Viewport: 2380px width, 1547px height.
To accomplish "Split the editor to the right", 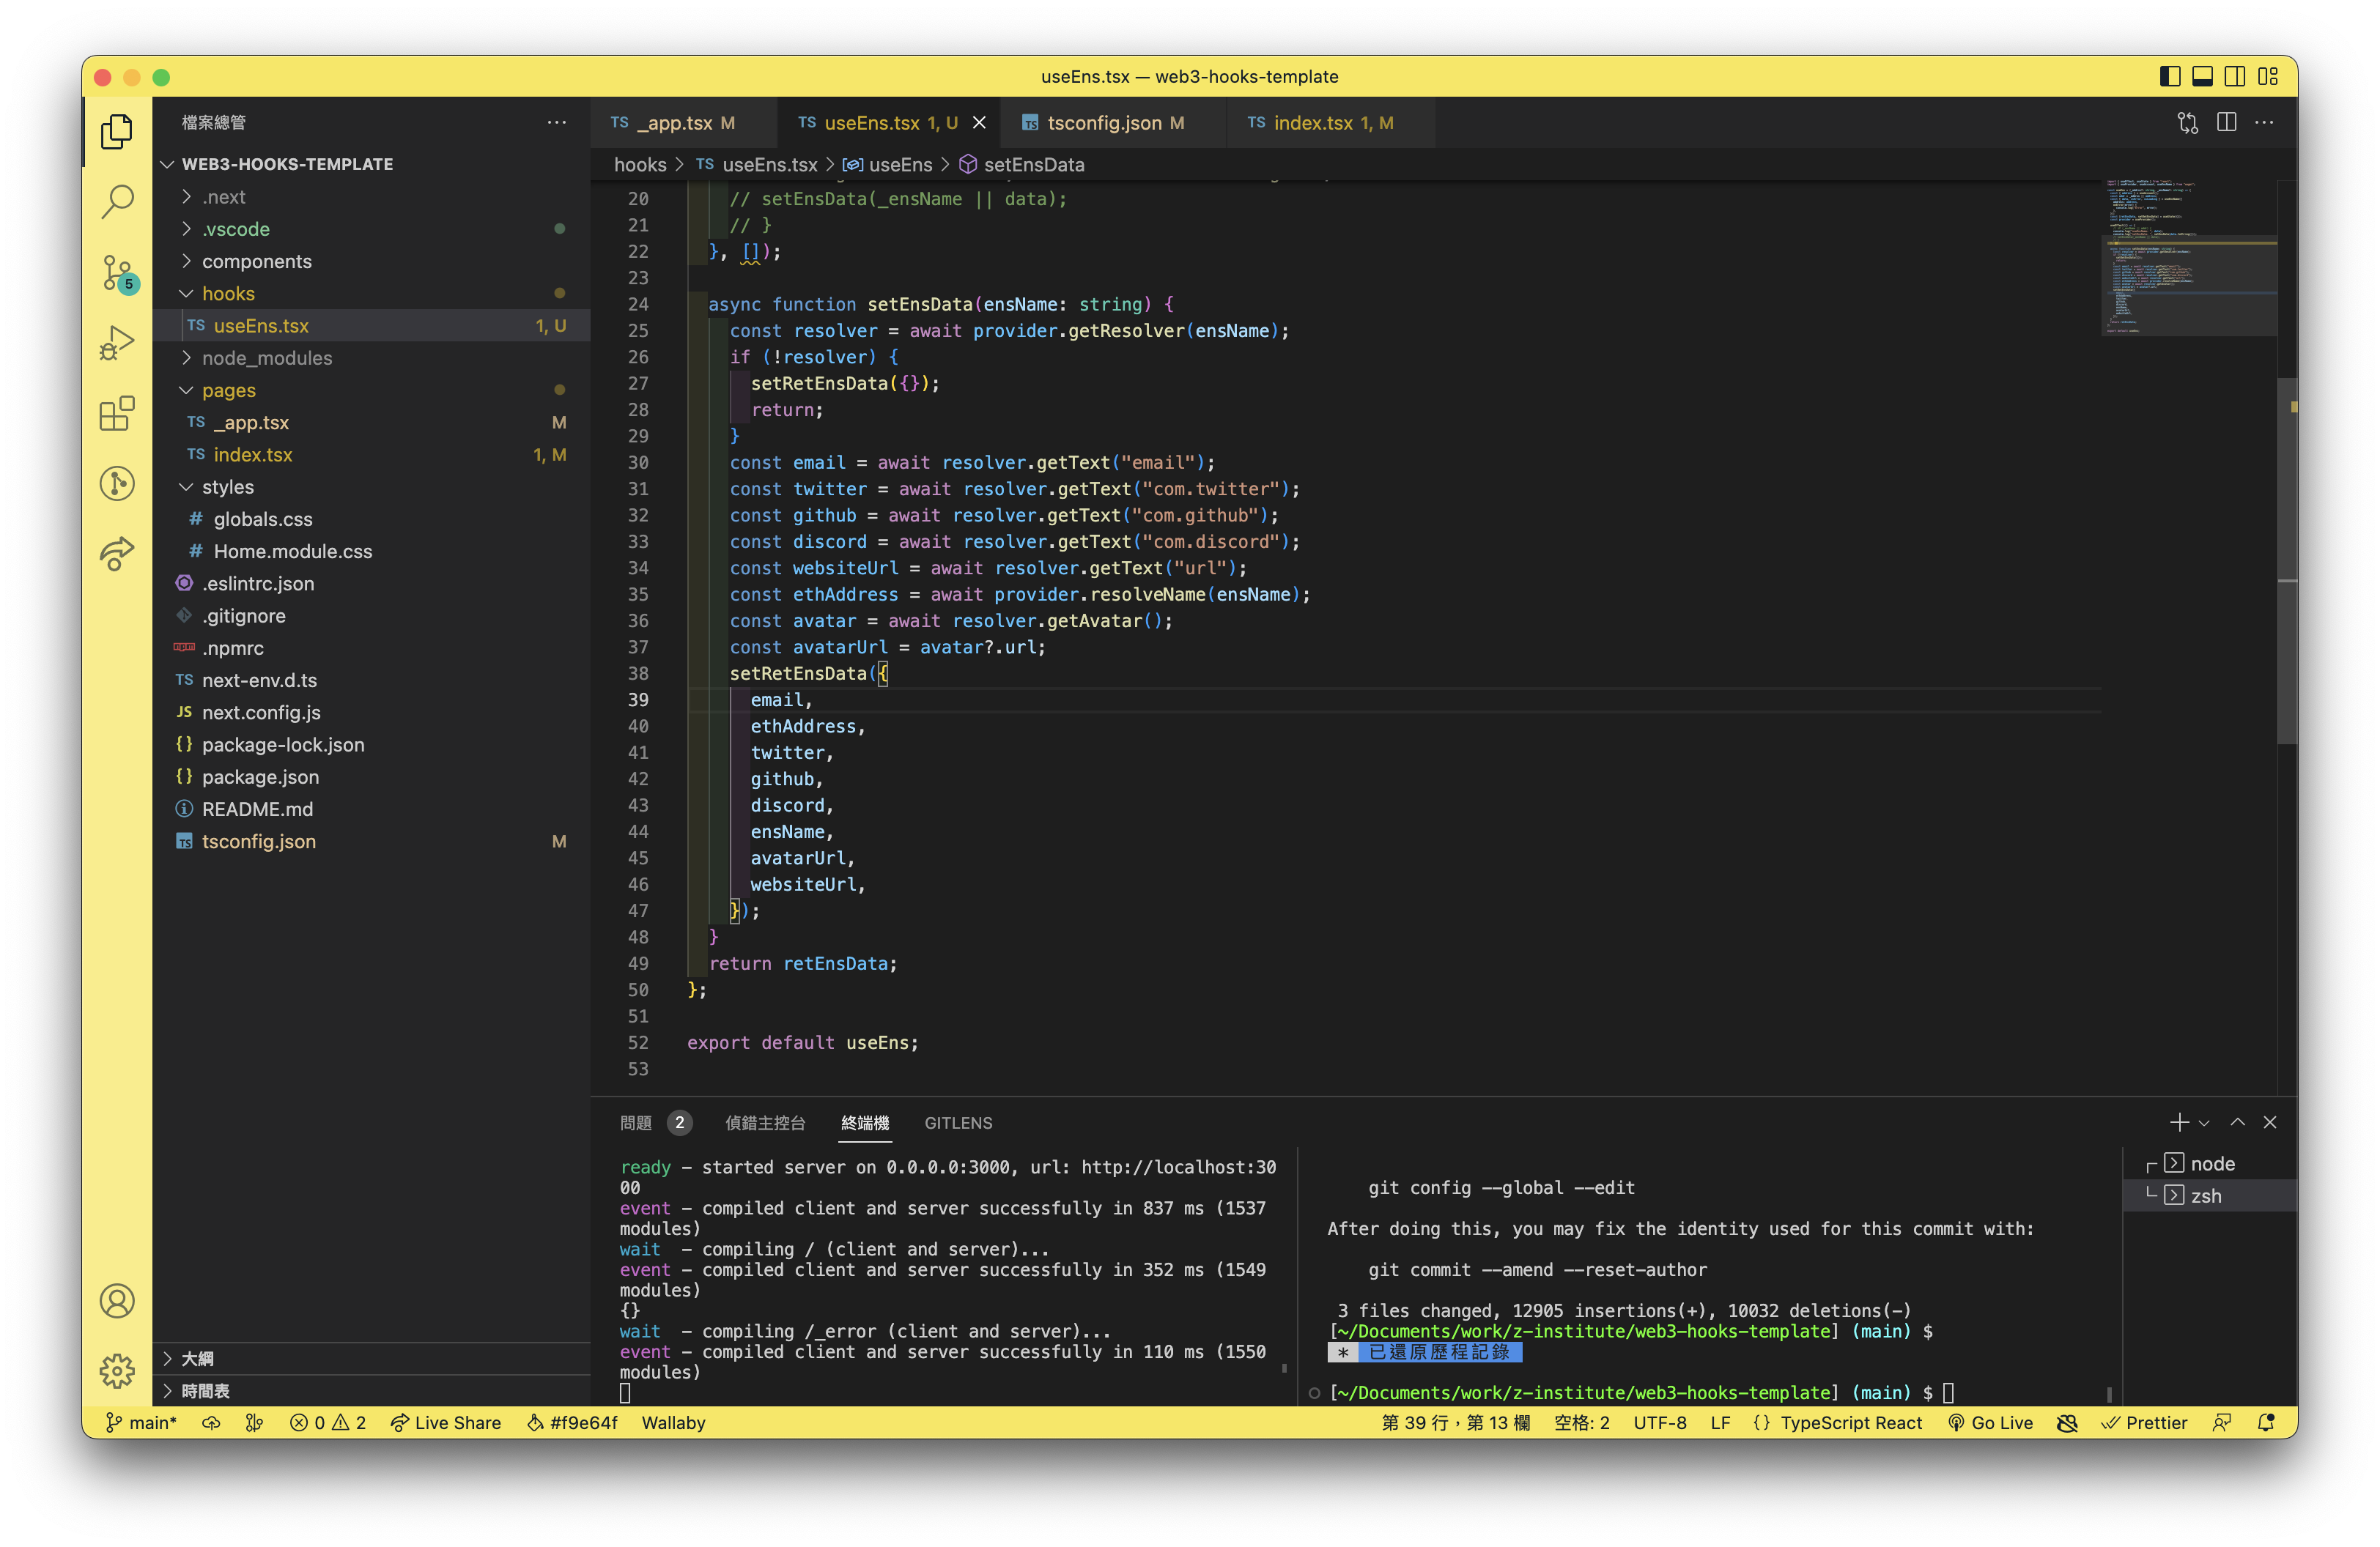I will pos(2226,123).
